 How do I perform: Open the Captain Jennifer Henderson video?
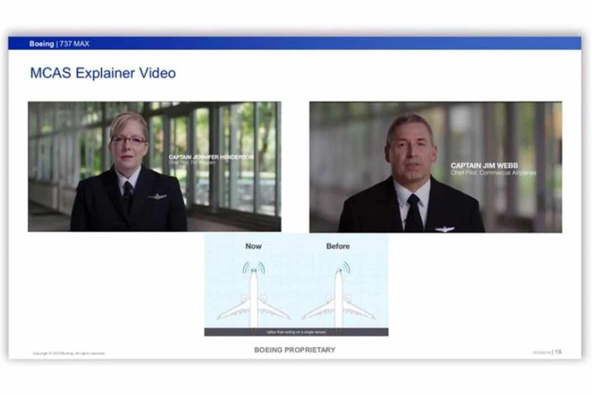coord(154,166)
